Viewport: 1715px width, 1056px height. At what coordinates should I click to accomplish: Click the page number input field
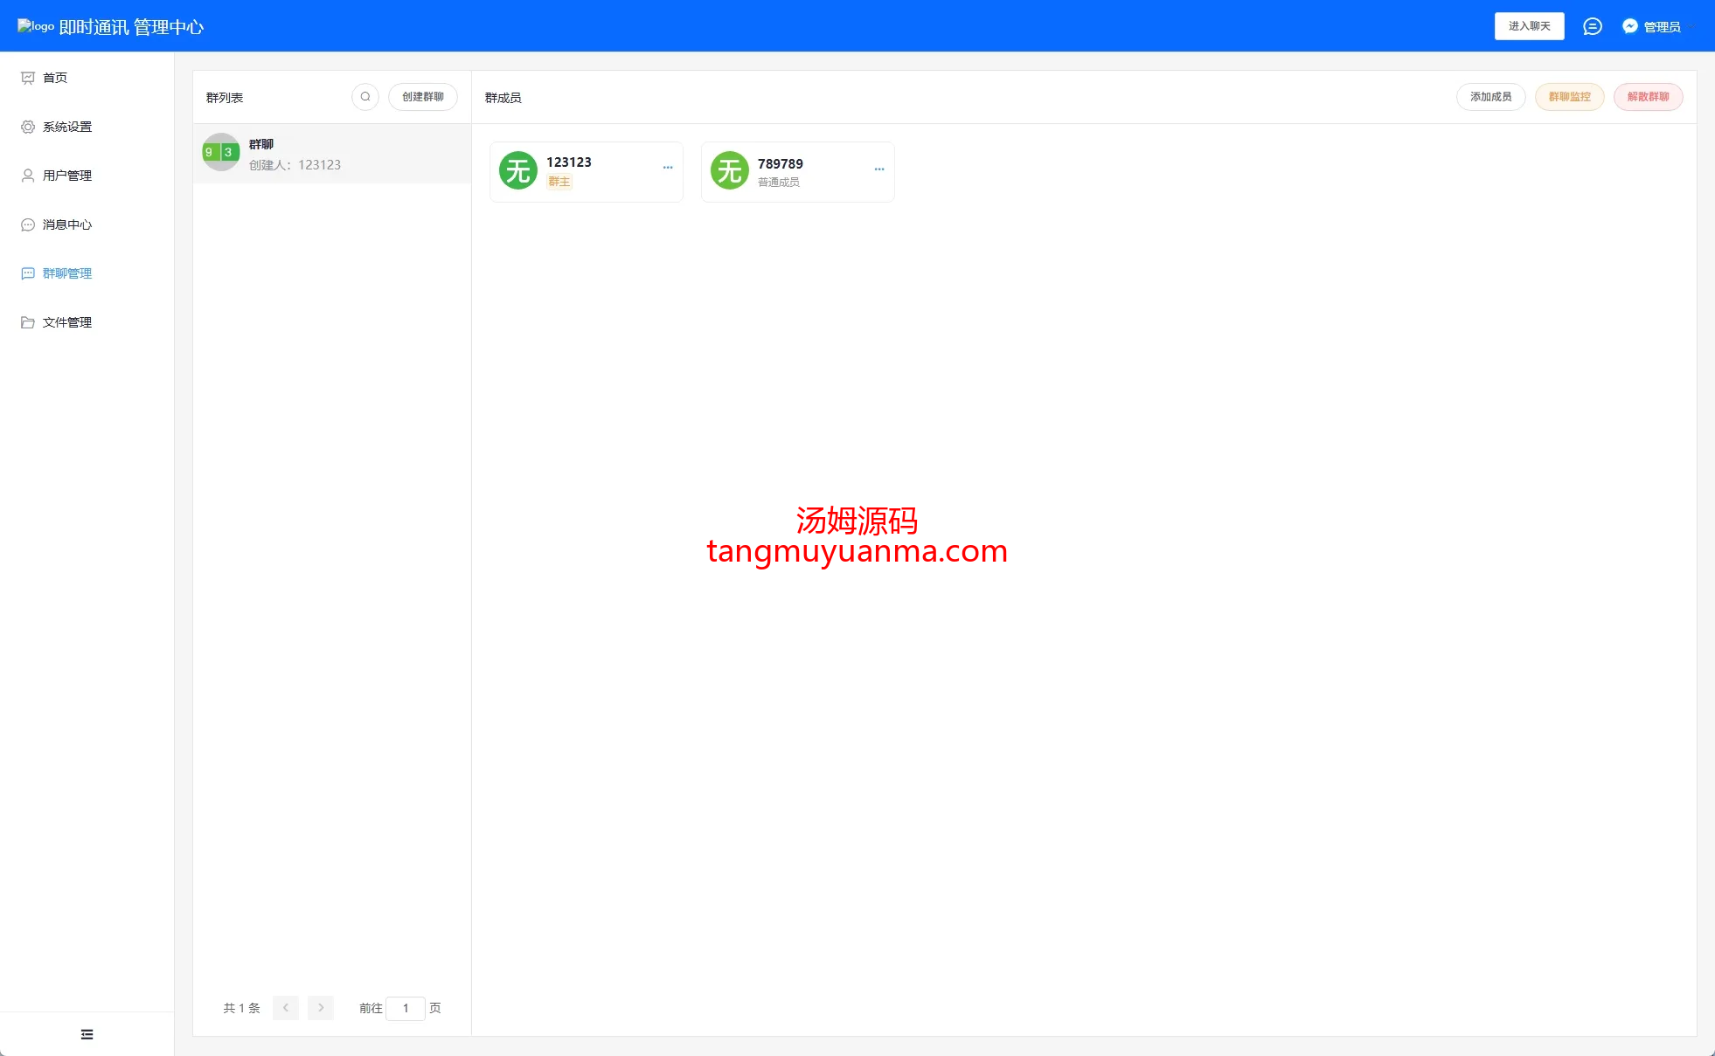[406, 1008]
